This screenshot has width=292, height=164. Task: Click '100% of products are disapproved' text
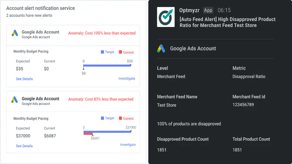pyautogui.click(x=189, y=124)
